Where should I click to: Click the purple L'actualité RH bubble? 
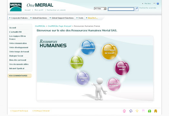(83, 78)
